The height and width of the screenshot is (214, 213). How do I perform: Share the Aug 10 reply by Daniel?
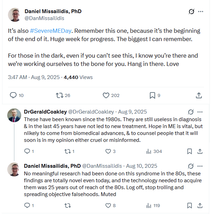tap(200, 205)
